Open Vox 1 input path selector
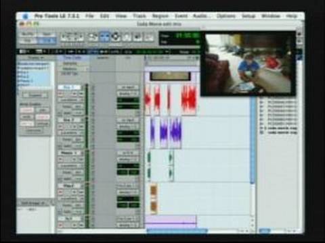The width and height of the screenshot is (325, 243). point(128,87)
